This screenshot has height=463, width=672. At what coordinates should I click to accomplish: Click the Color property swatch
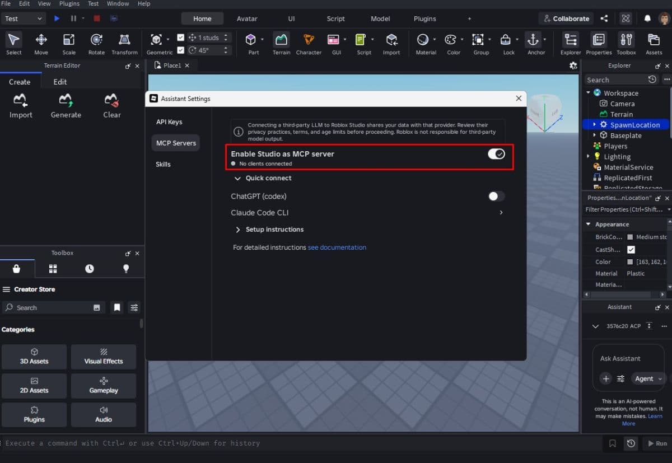point(630,262)
